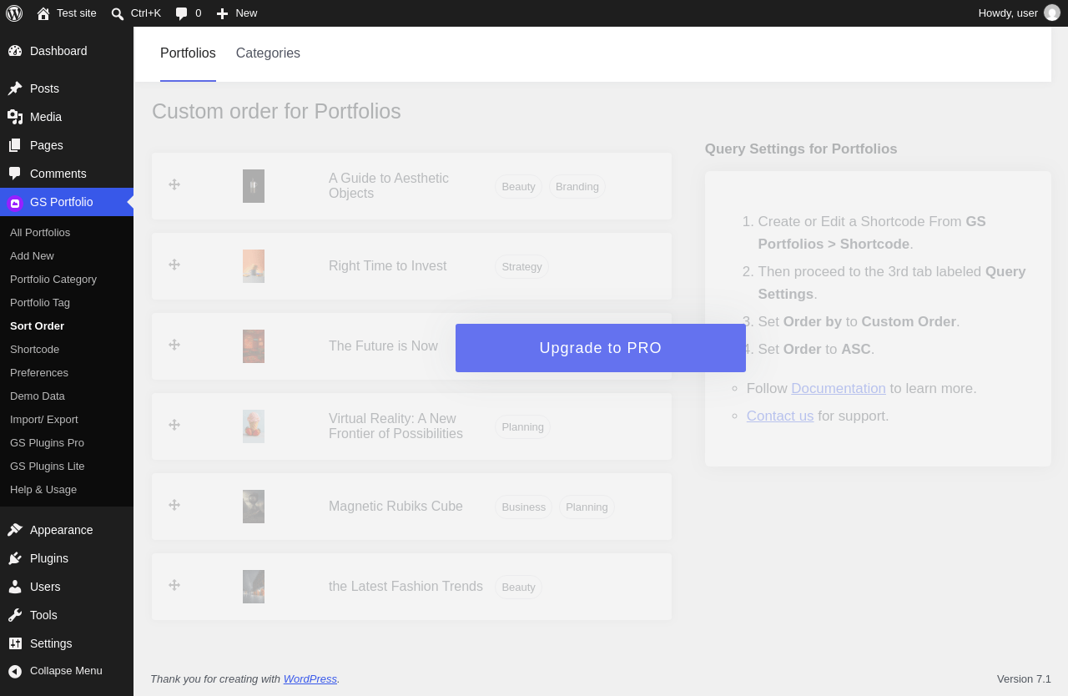Select the Strategy category tag
Viewport: 1068px width, 696px height.
[x=522, y=267]
